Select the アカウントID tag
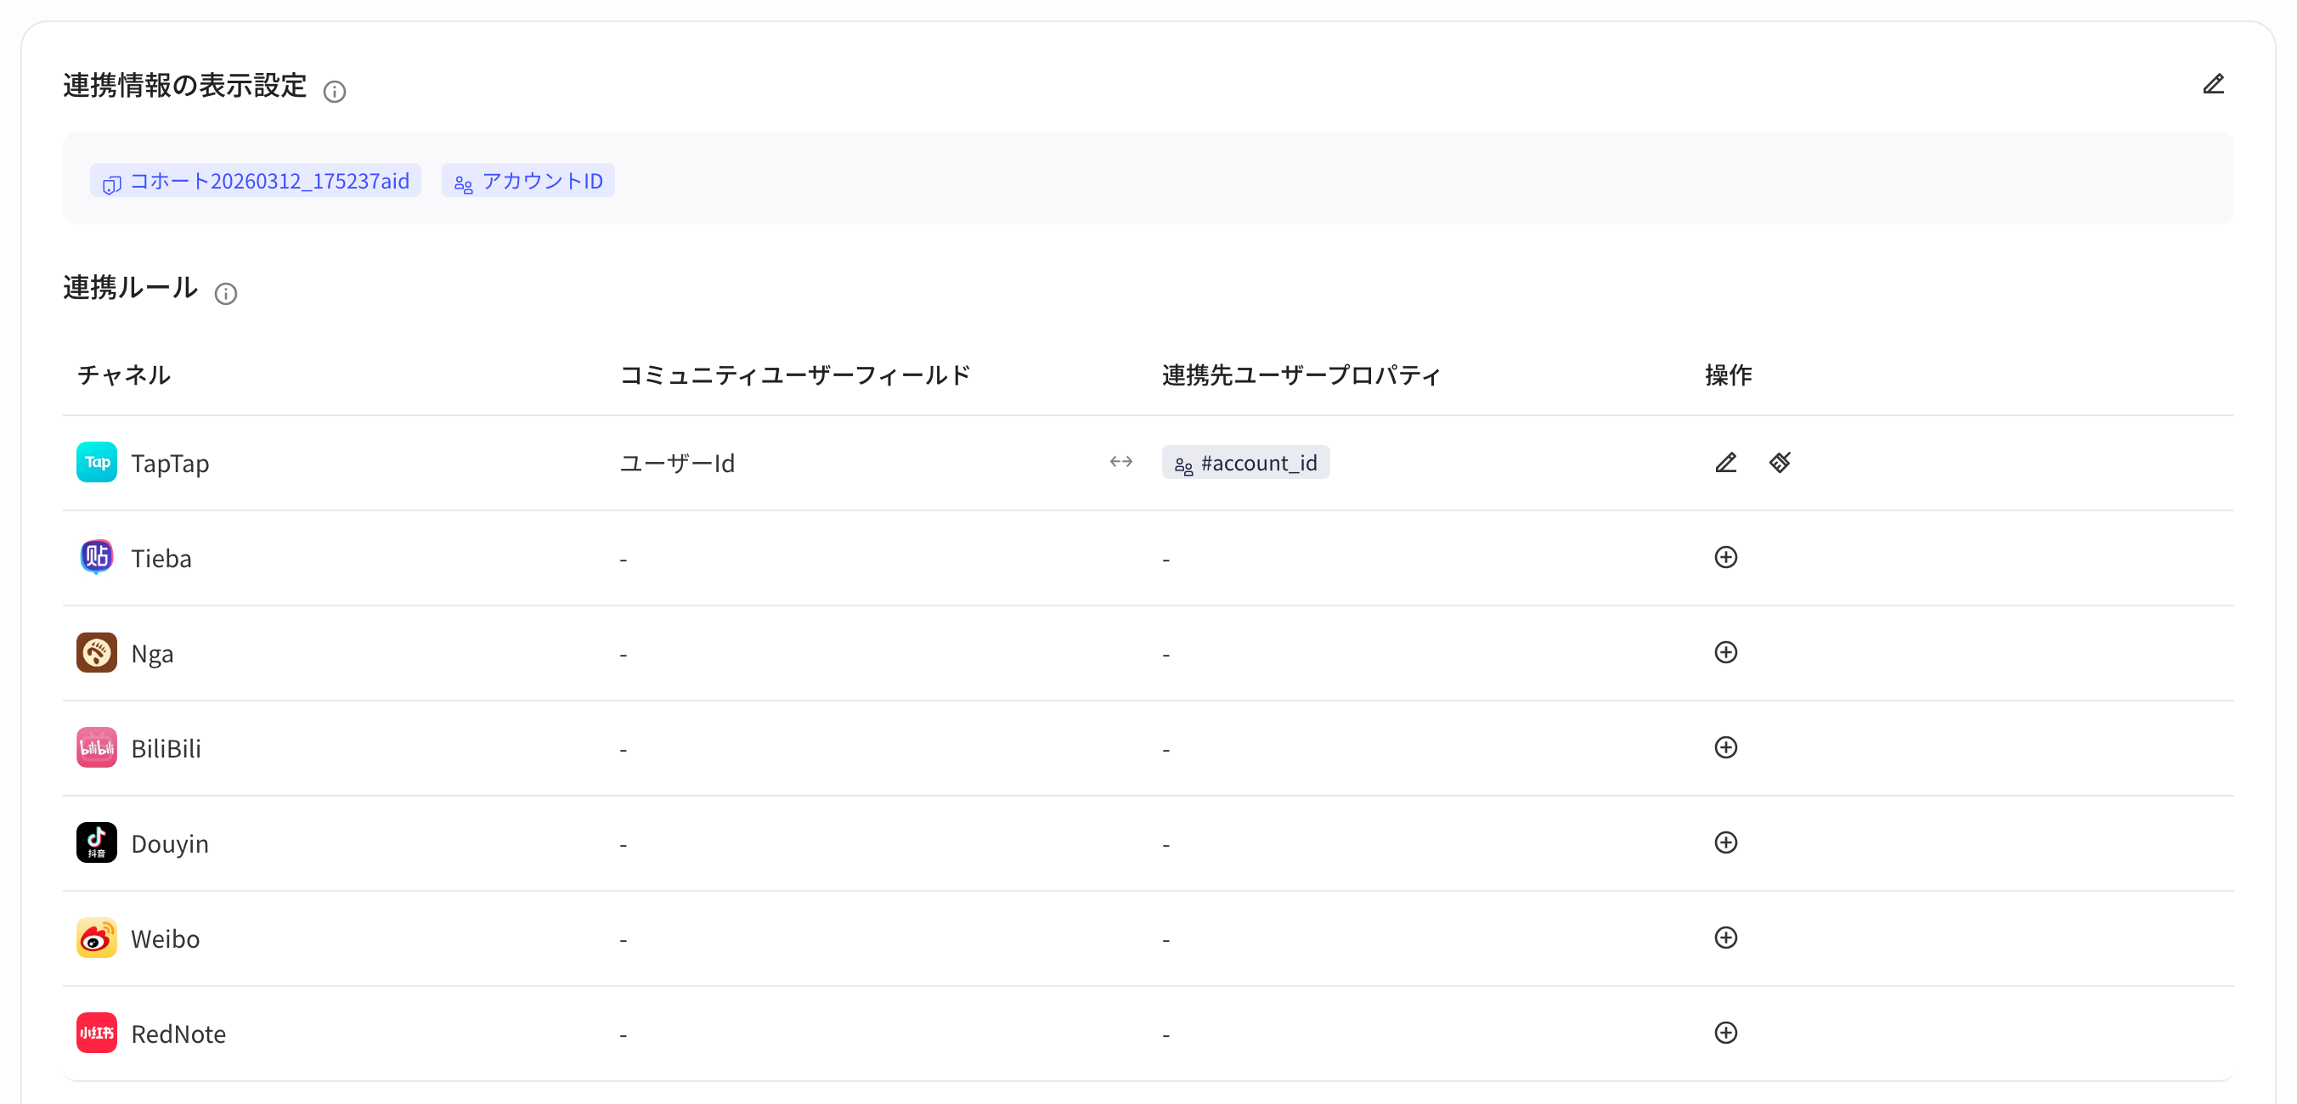The width and height of the screenshot is (2297, 1104). [528, 181]
